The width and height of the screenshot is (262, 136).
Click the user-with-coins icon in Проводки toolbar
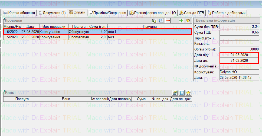(x=155, y=21)
